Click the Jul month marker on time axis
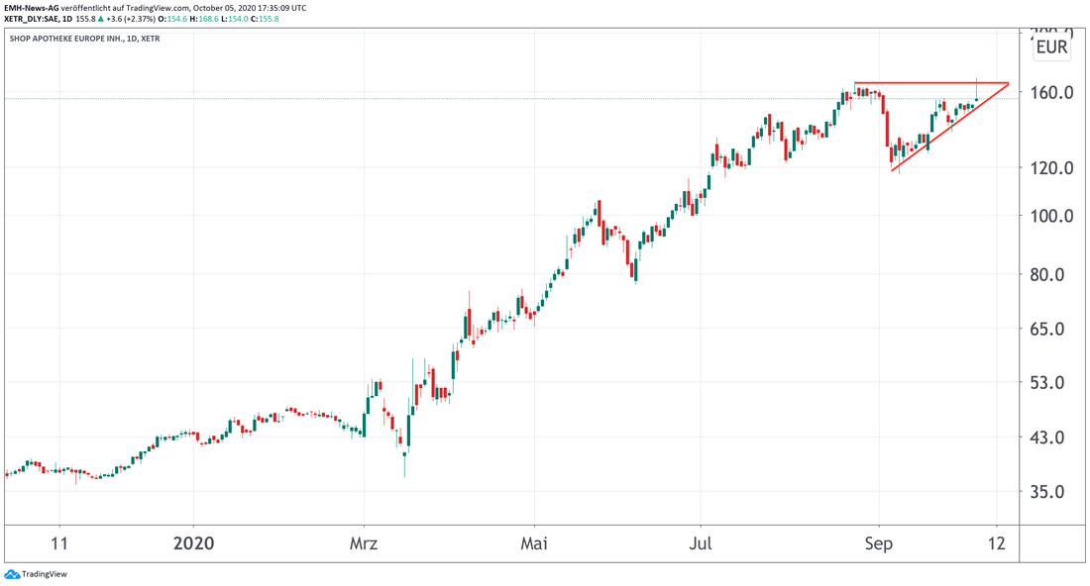 coord(701,543)
